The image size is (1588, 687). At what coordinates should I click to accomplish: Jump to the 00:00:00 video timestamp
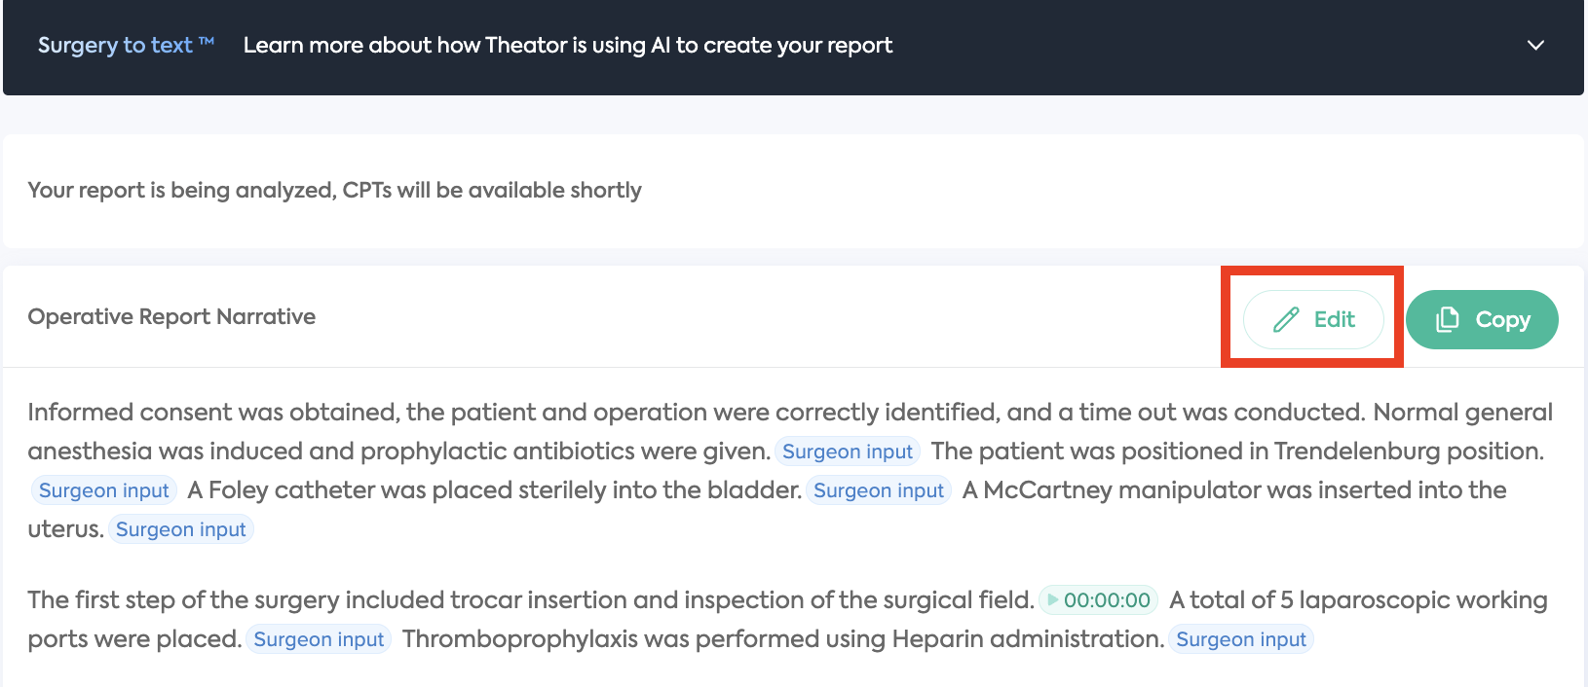pyautogui.click(x=1106, y=600)
